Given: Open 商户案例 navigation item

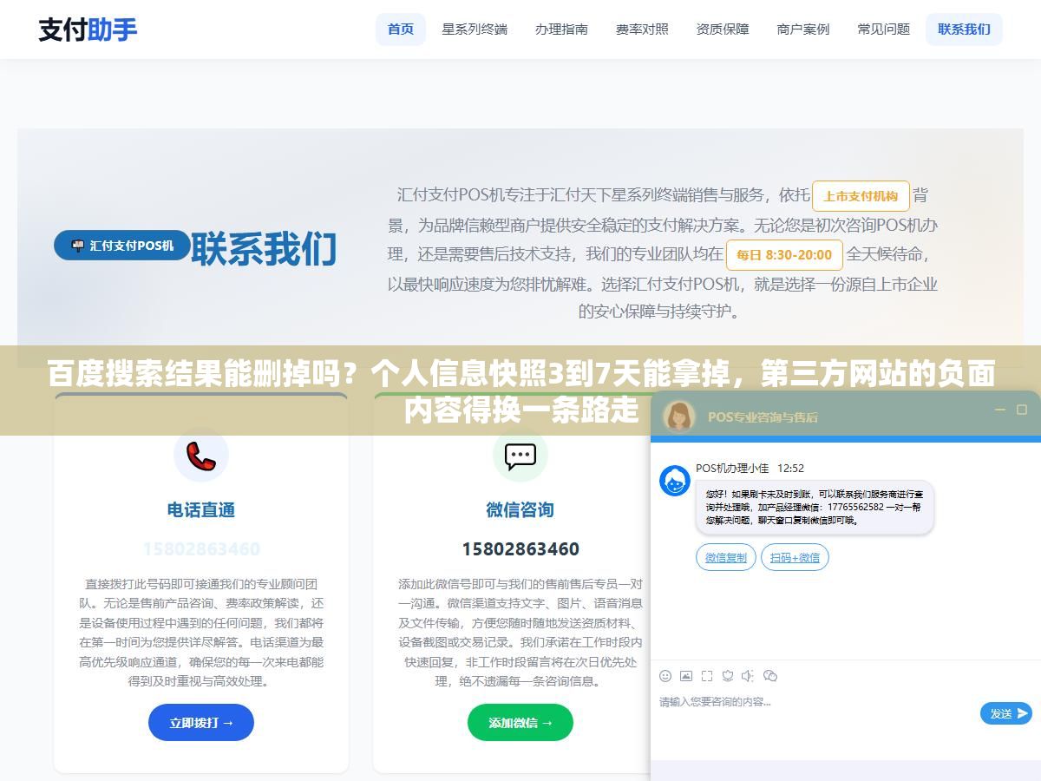Looking at the screenshot, I should [803, 29].
